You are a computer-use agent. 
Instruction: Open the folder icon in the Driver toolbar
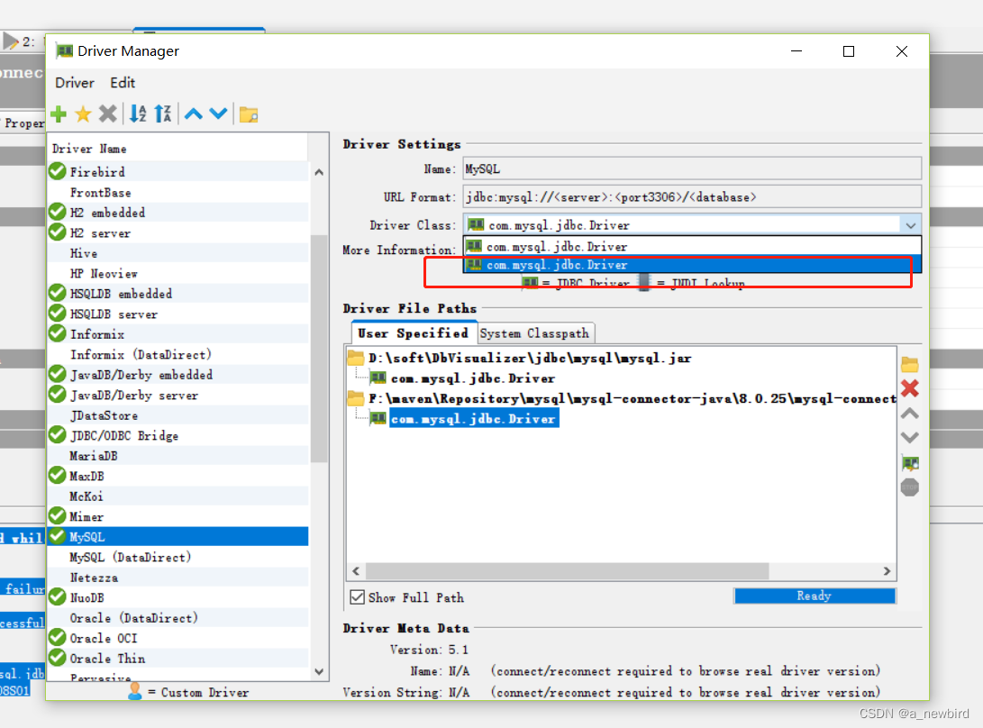(248, 114)
